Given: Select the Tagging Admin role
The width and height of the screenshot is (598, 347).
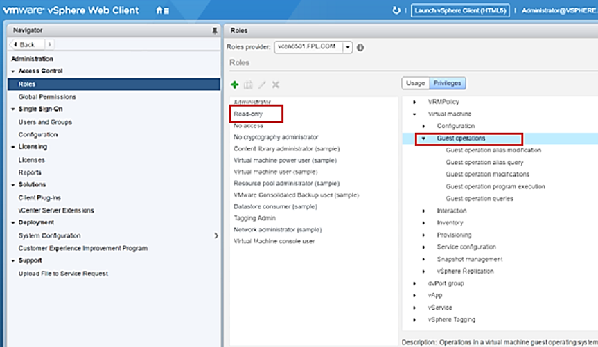Looking at the screenshot, I should click(254, 218).
